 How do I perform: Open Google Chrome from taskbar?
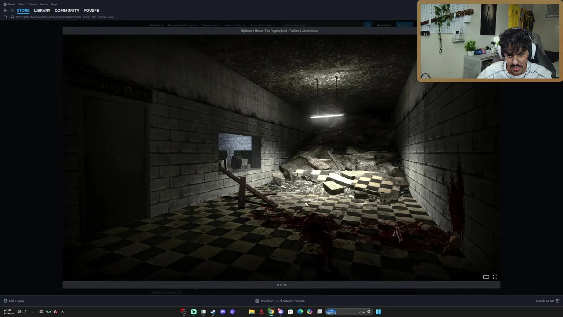point(271,312)
